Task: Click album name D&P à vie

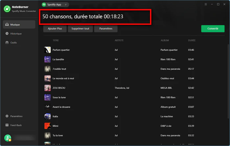Action: [166, 126]
